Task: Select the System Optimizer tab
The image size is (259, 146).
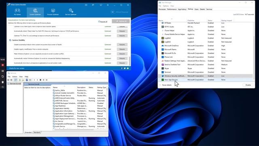Action: (35, 12)
